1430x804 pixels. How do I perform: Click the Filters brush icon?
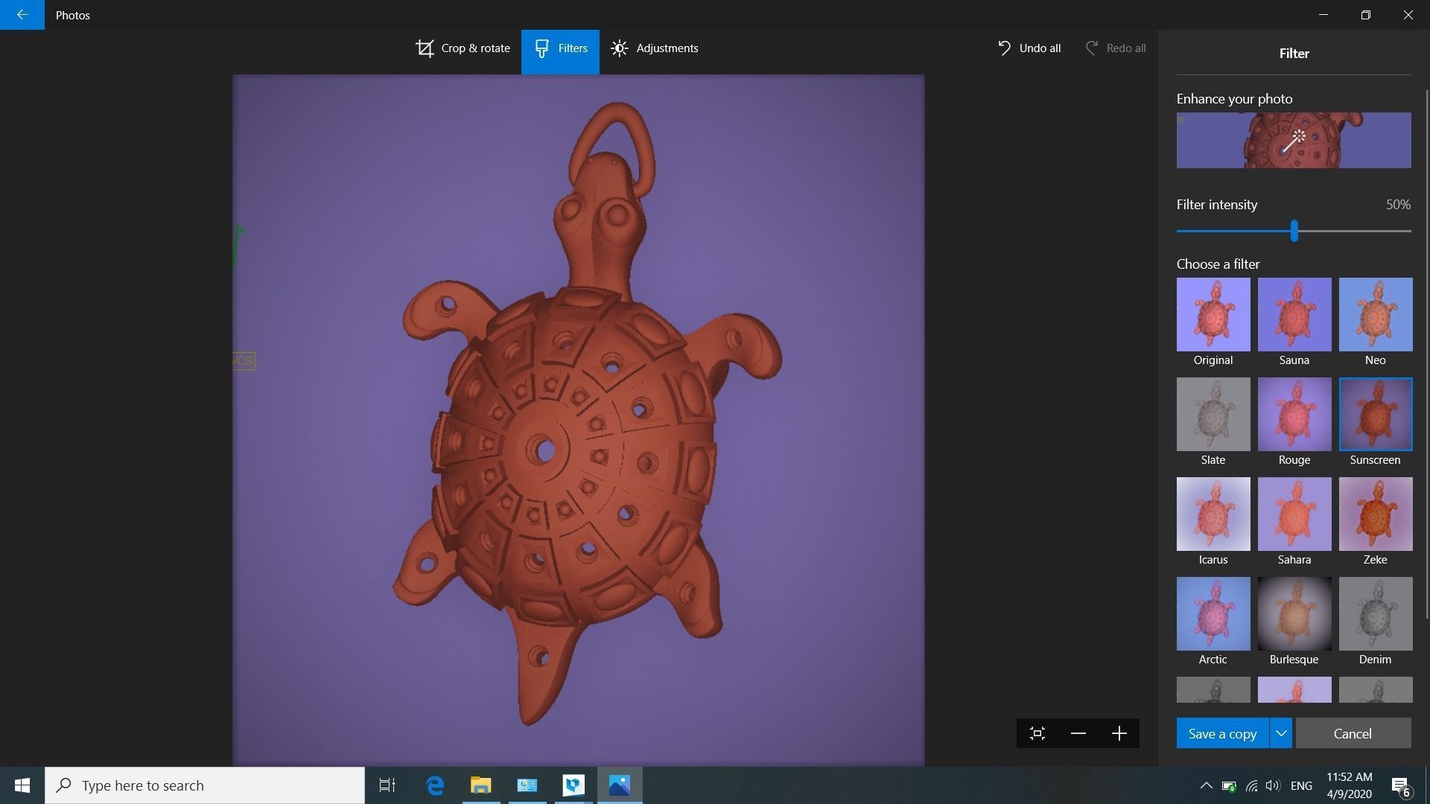[542, 48]
